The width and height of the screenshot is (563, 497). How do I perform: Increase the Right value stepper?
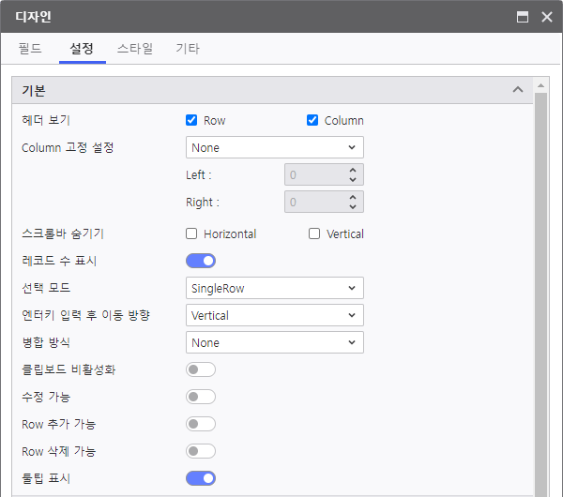pos(353,197)
